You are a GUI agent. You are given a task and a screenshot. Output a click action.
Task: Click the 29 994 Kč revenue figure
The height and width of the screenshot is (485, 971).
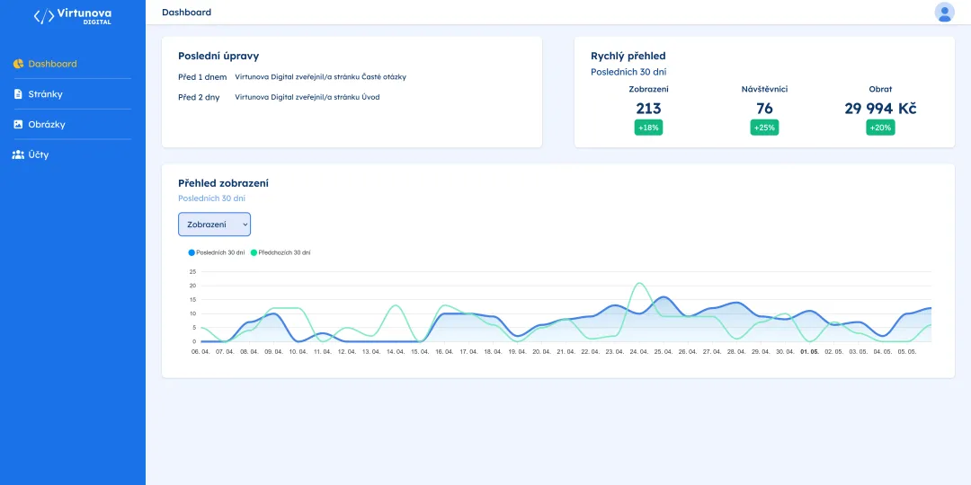pos(880,109)
